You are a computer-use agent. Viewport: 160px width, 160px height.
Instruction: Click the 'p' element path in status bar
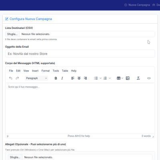(8, 136)
